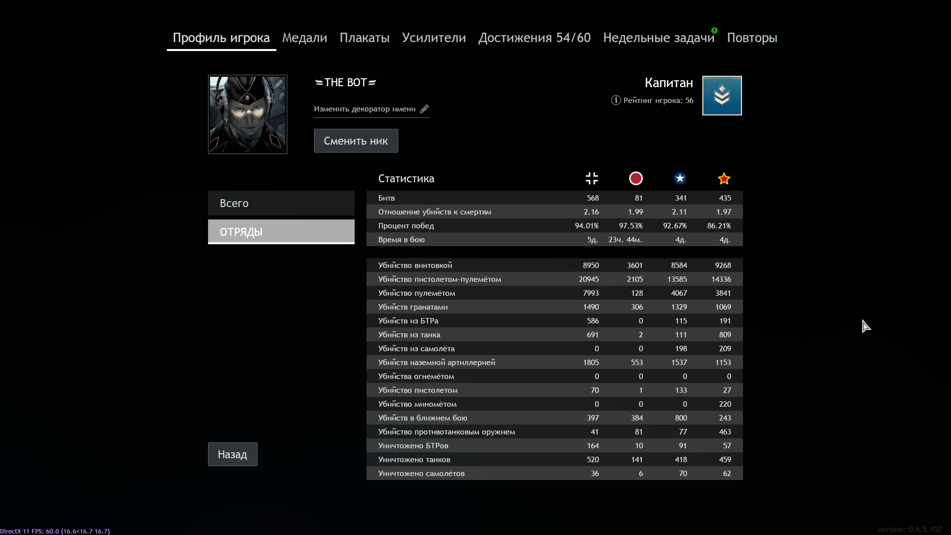Open the Недельные задачи tab
Image resolution: width=951 pixels, height=535 pixels.
[x=658, y=38]
